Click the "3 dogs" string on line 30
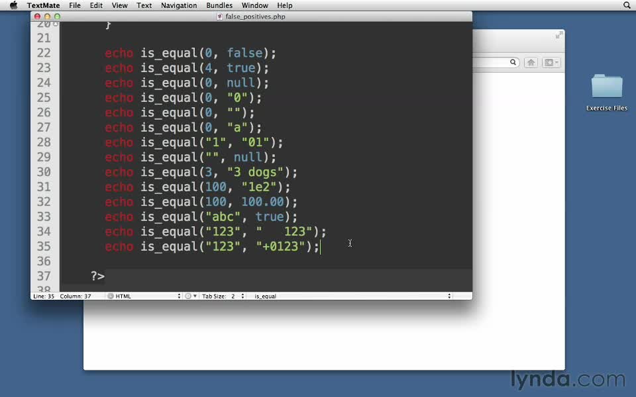The height and width of the screenshot is (397, 636). click(255, 172)
